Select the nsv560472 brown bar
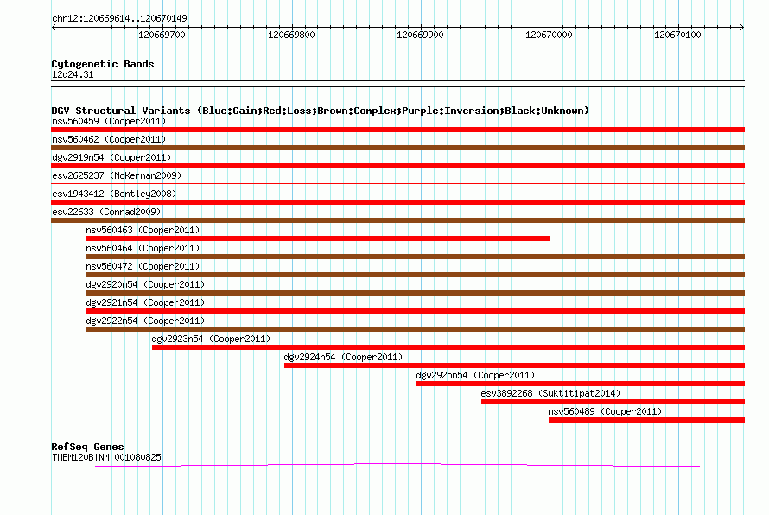 416,275
